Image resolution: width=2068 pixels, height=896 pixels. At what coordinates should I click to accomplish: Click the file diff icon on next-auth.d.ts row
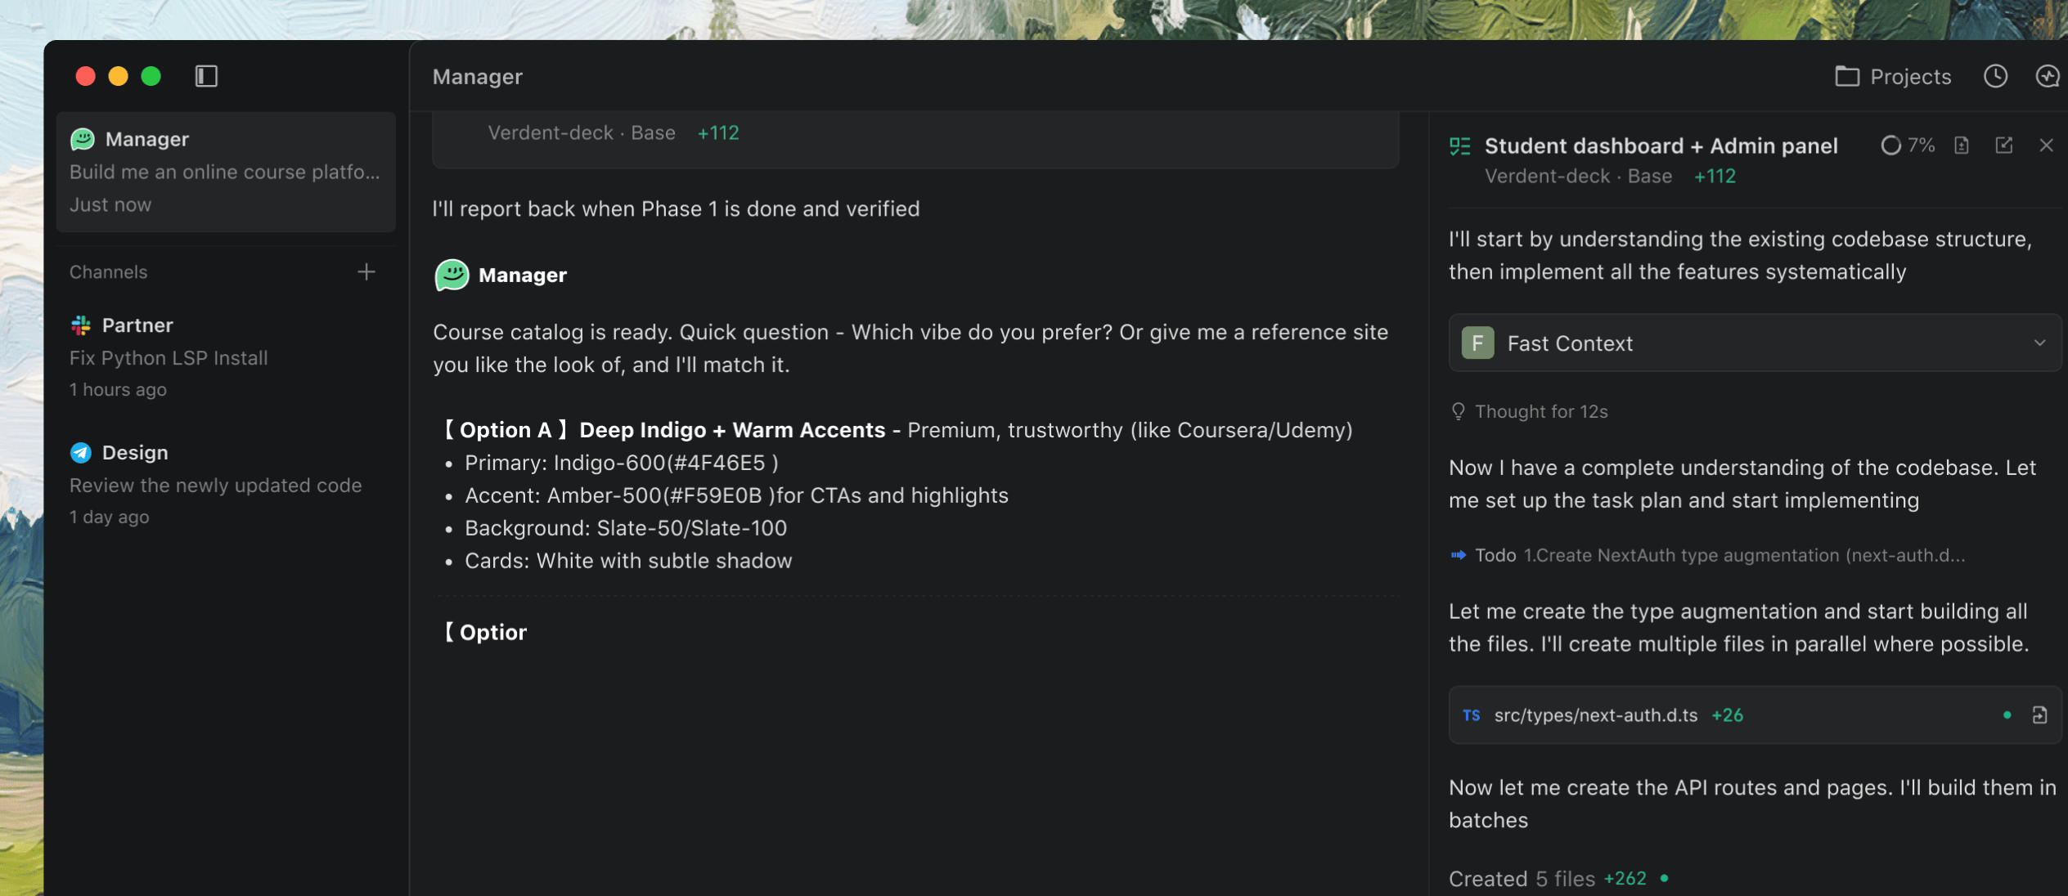tap(2039, 715)
